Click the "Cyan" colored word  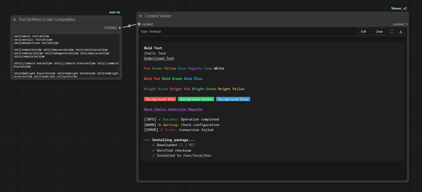coord(208,68)
